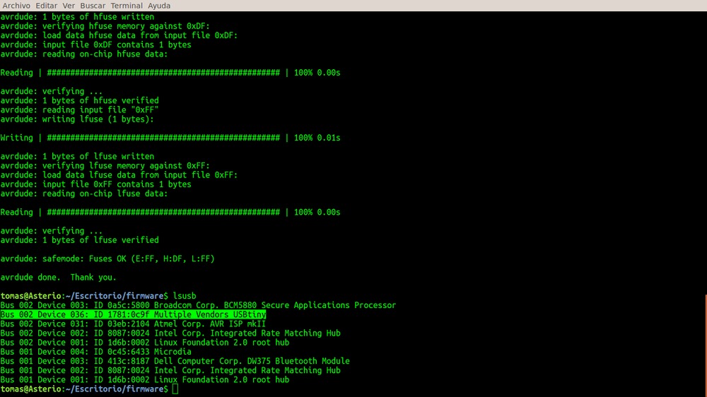The width and height of the screenshot is (707, 397).
Task: Click '1 bytes of hfuse verified' line
Action: (x=79, y=100)
